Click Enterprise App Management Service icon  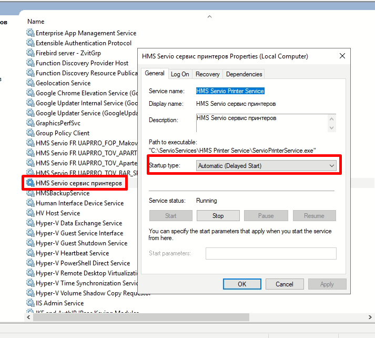coord(31,33)
